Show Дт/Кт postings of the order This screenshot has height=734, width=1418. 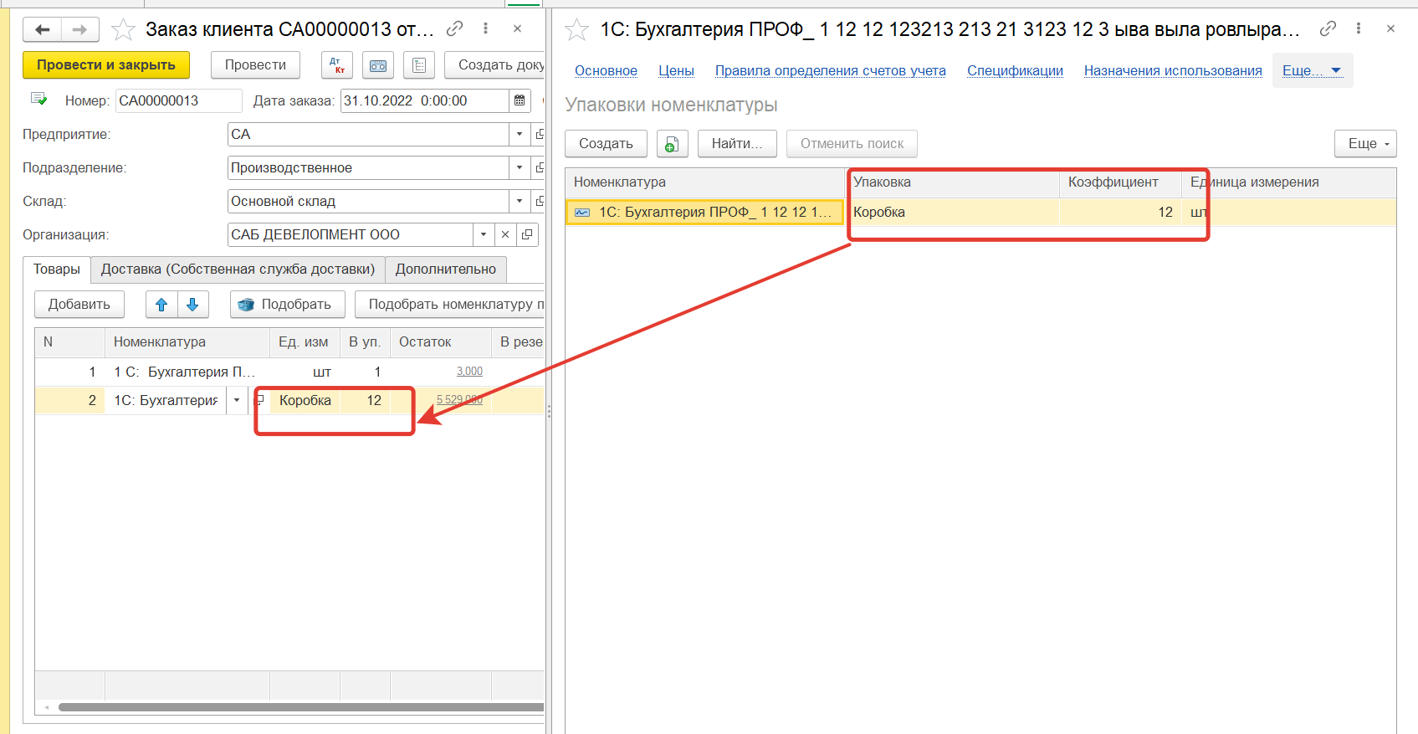point(337,65)
